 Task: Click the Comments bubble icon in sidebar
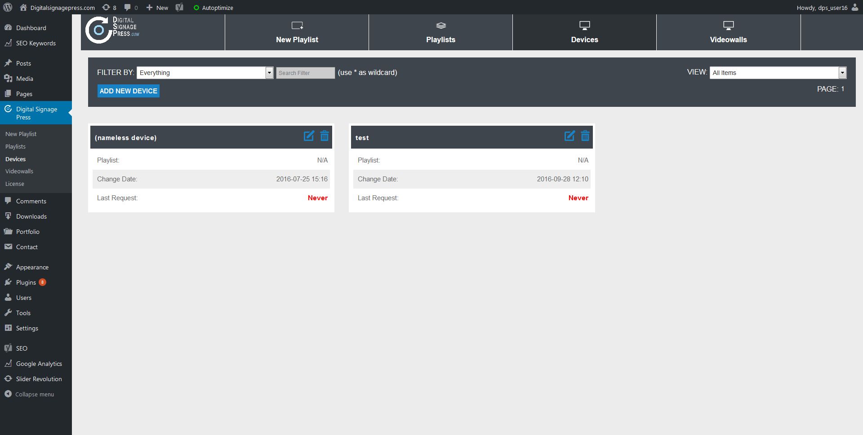pyautogui.click(x=8, y=201)
